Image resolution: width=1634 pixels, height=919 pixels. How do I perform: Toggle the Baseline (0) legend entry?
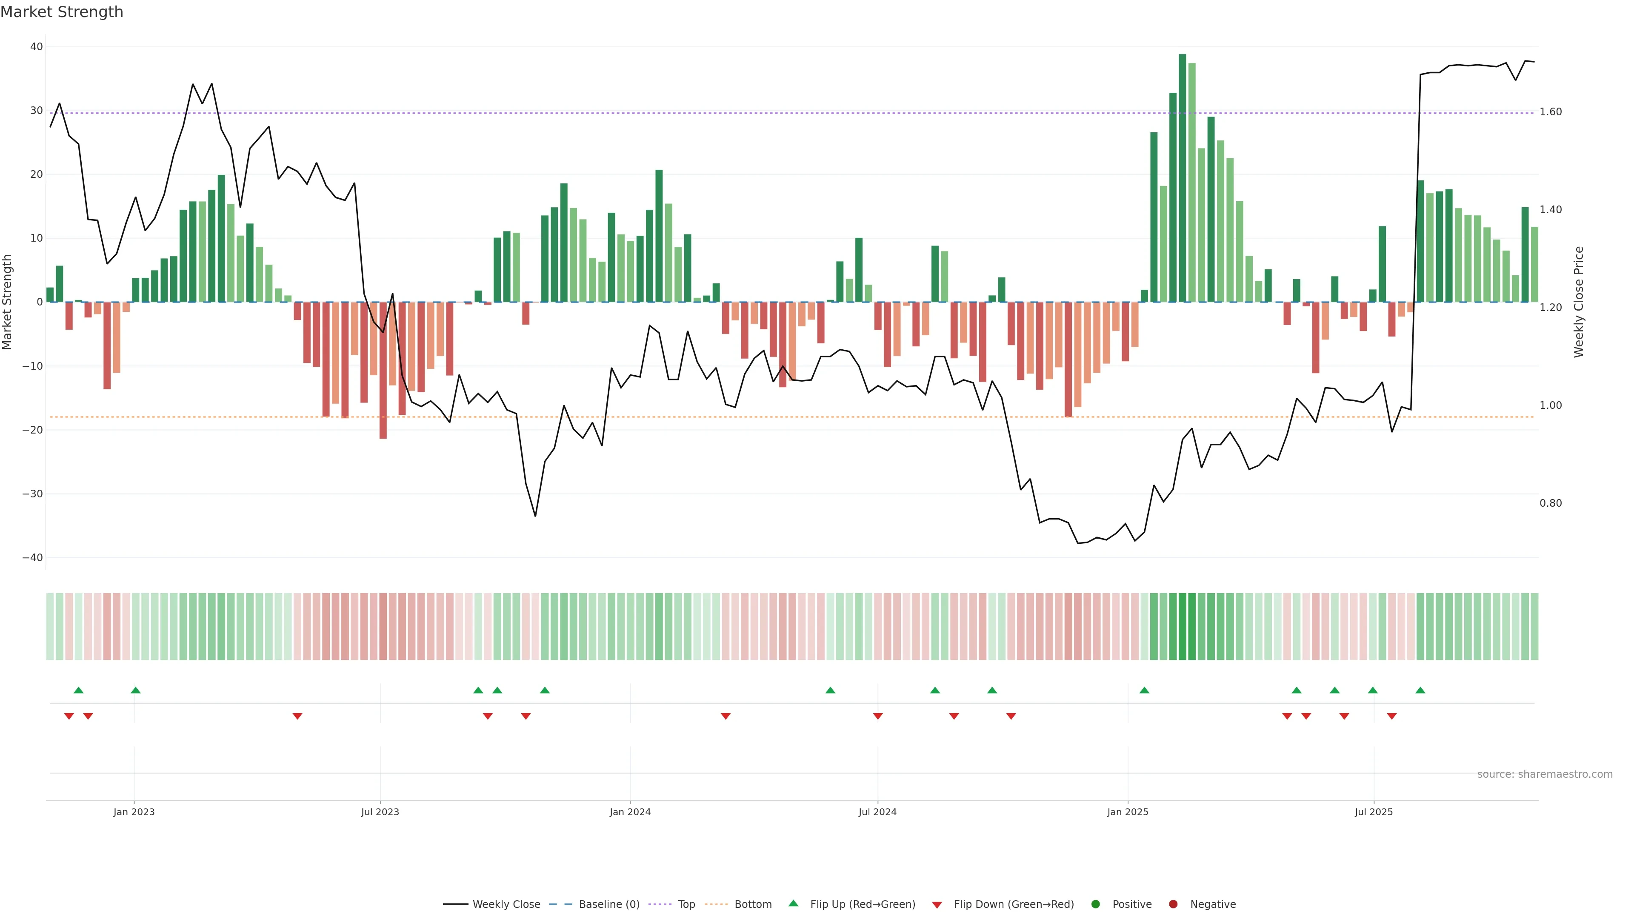tap(609, 905)
